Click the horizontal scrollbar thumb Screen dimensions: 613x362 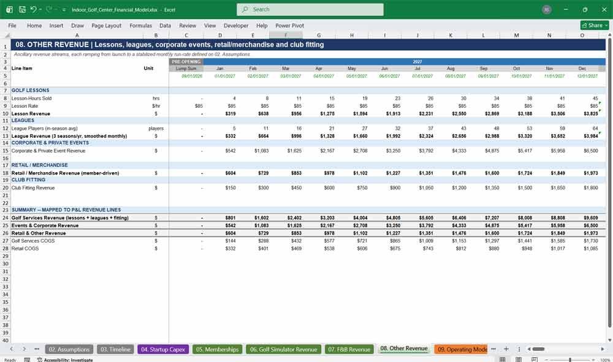coord(538,349)
